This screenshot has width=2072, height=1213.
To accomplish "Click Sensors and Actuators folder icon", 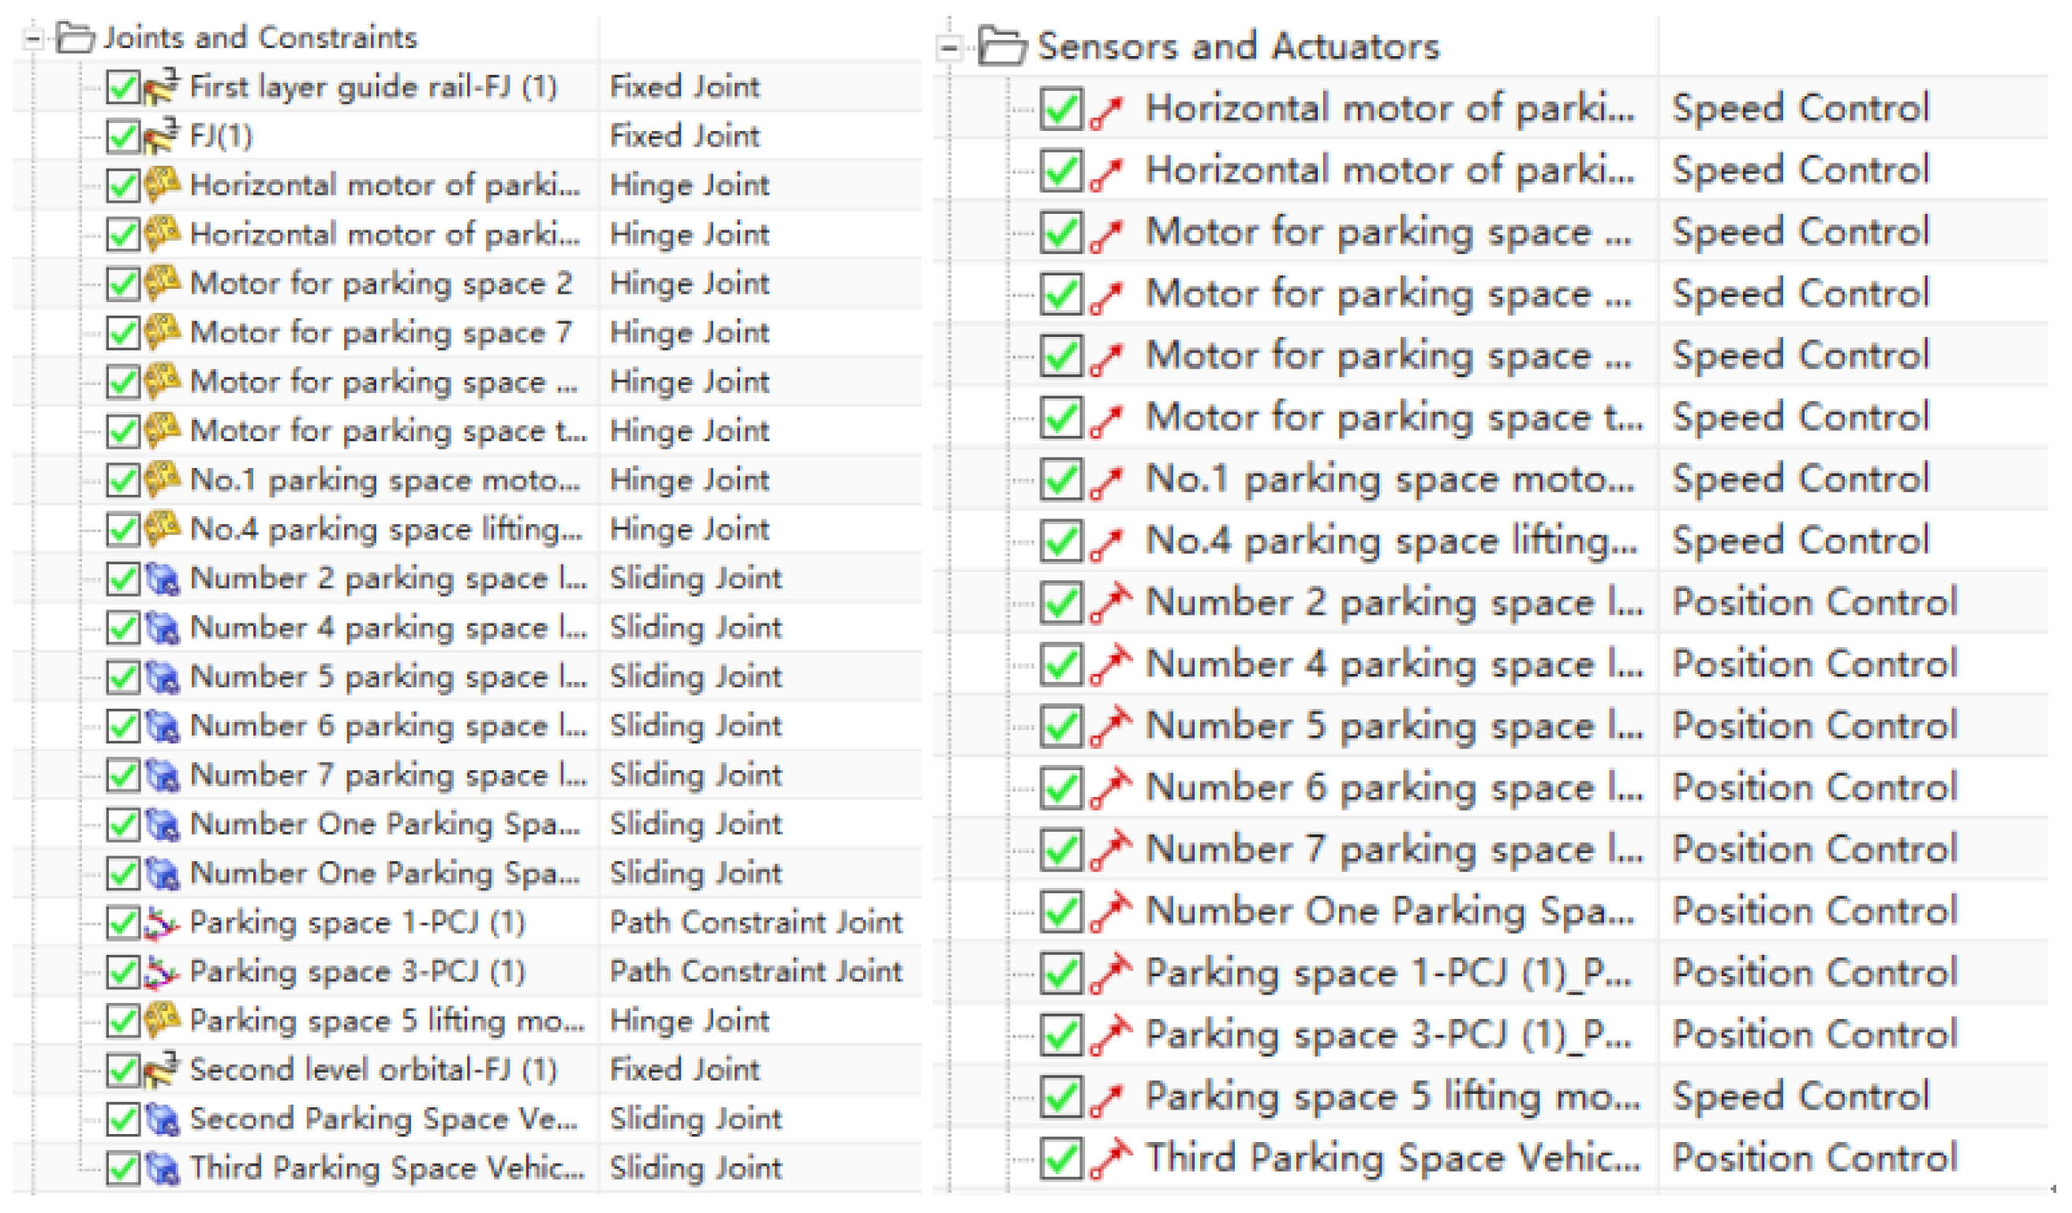I will [1001, 47].
